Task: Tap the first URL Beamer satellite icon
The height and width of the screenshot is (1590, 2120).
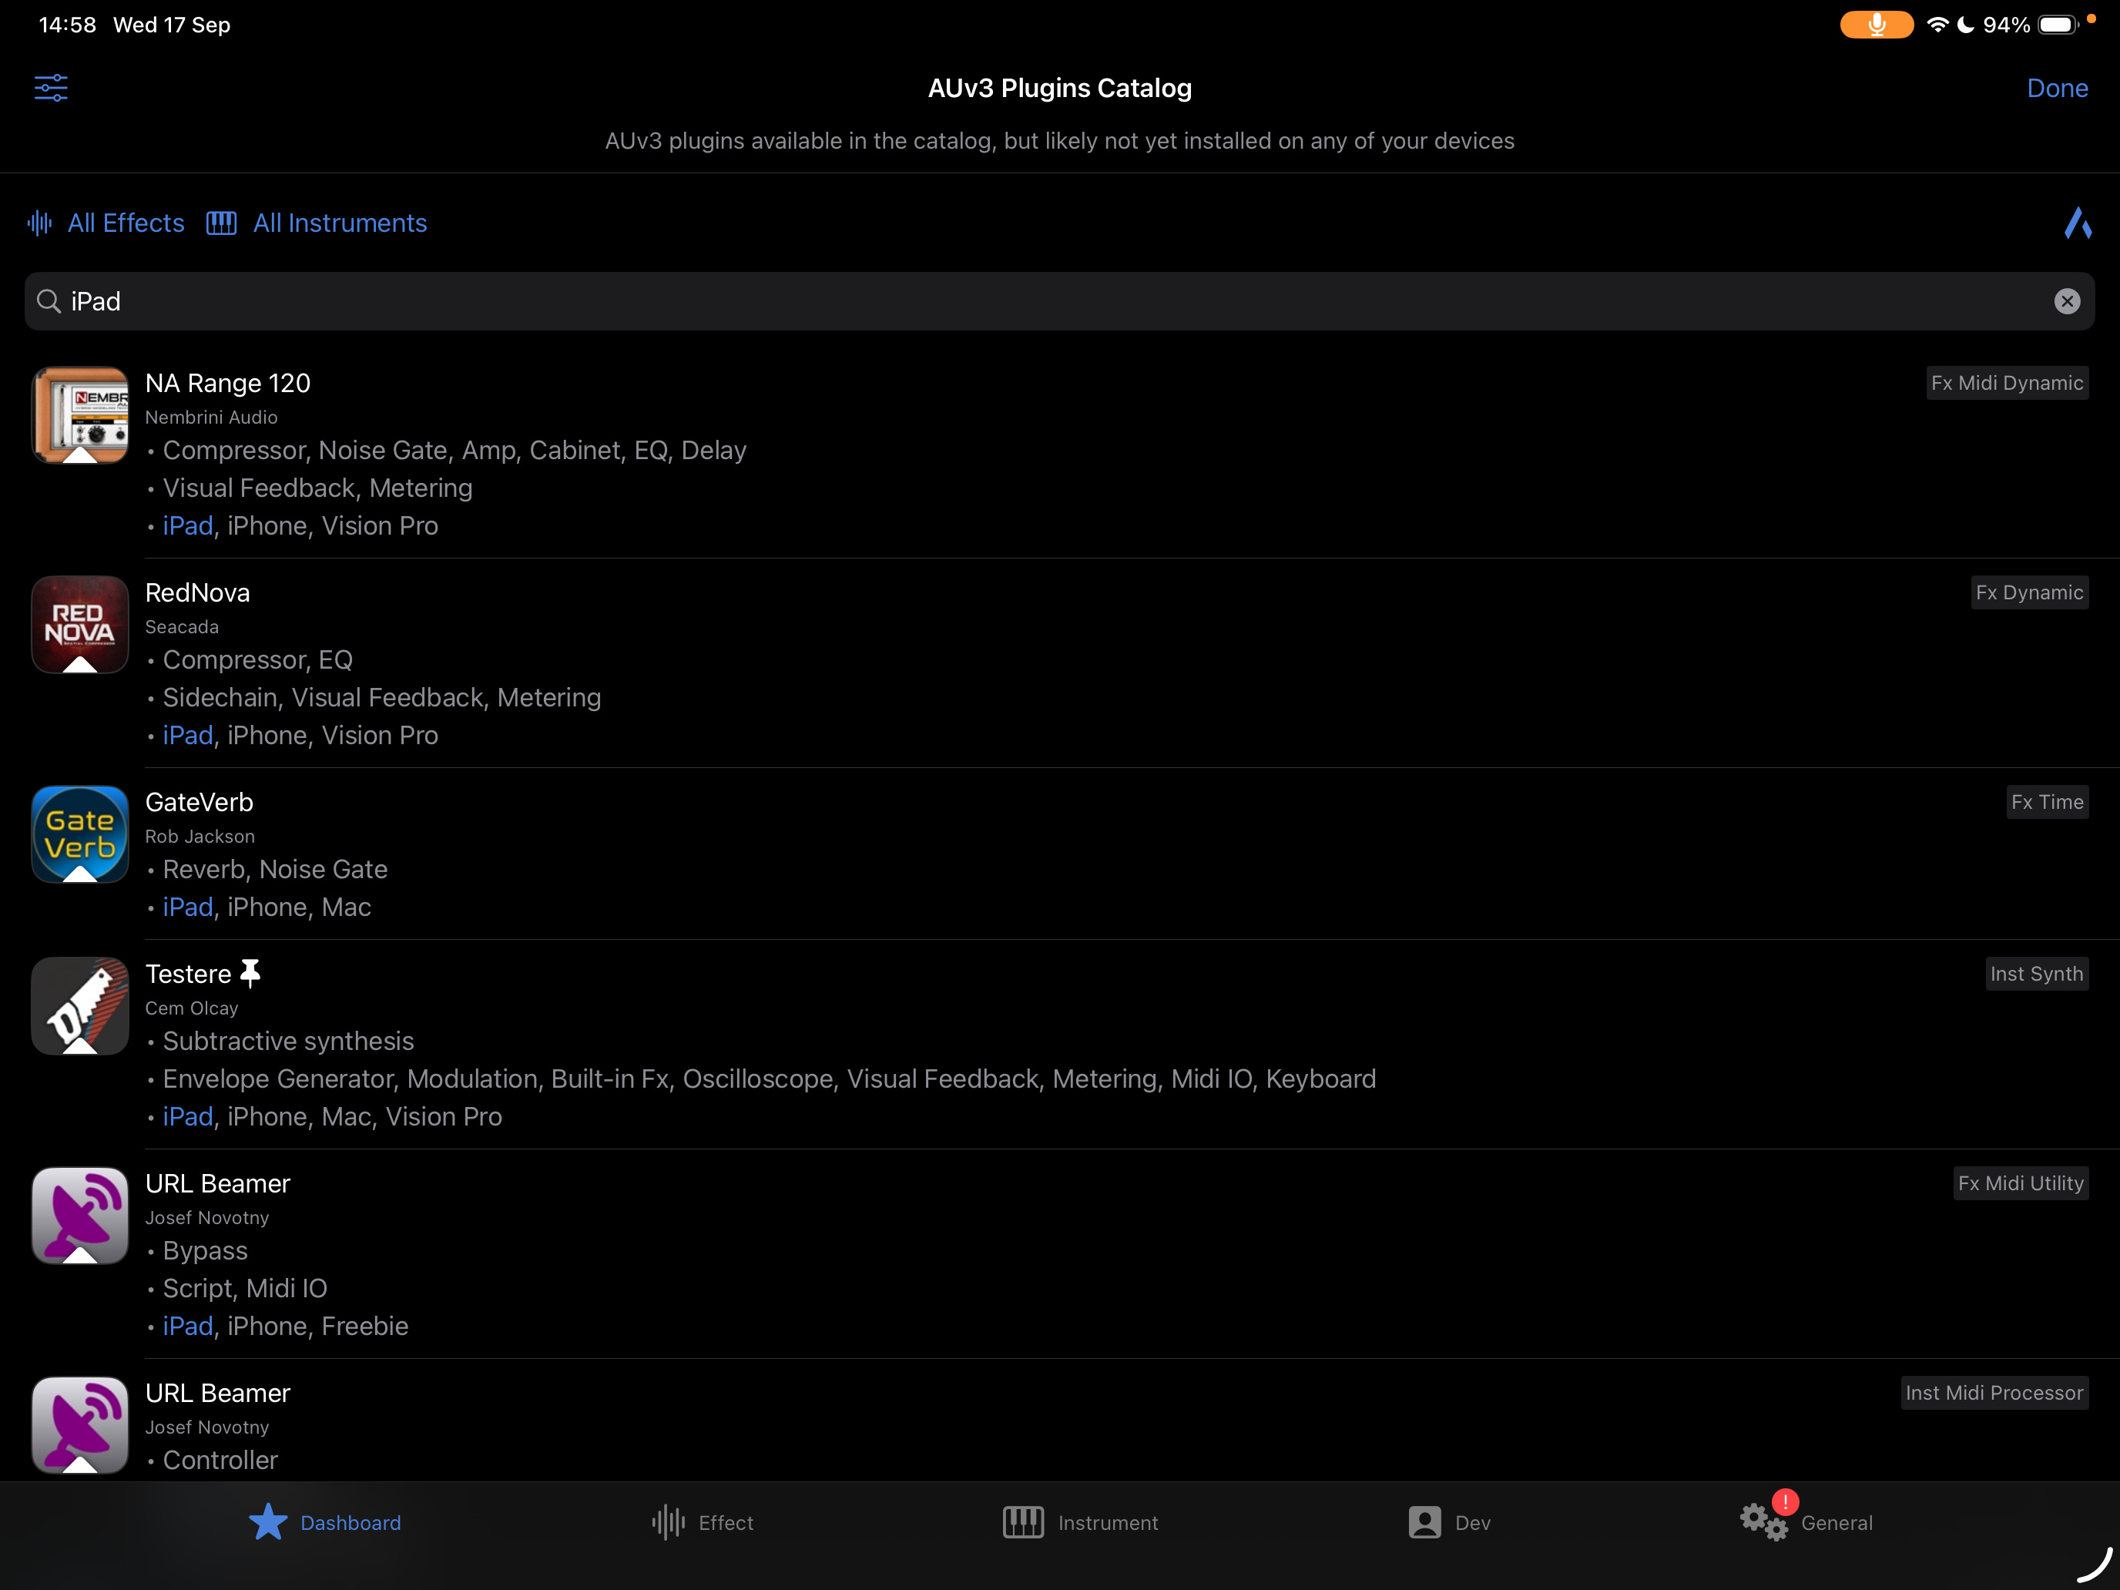Action: point(81,1216)
